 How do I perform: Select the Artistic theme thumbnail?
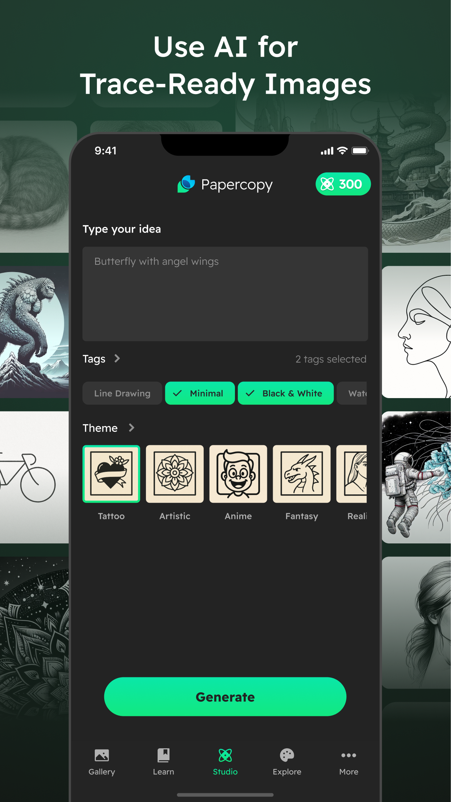pyautogui.click(x=175, y=474)
